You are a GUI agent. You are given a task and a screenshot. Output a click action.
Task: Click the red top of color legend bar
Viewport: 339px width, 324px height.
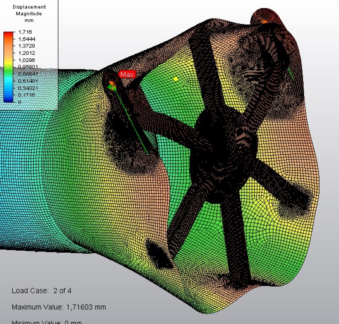point(8,34)
